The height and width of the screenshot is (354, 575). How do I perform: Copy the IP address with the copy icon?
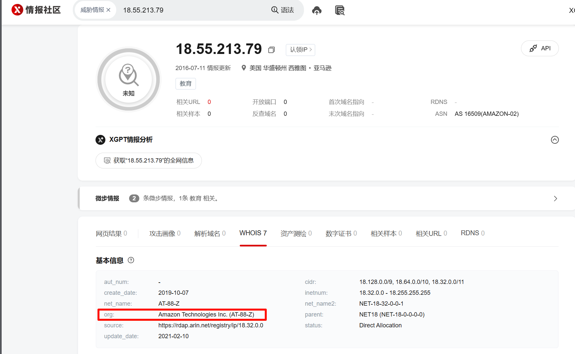coord(271,50)
